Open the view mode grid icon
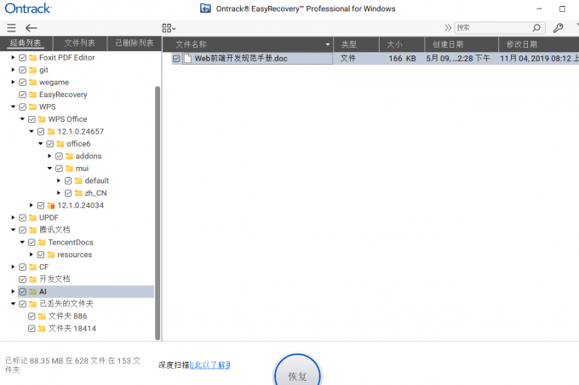Screen dimensions: 579x385 tap(169, 28)
